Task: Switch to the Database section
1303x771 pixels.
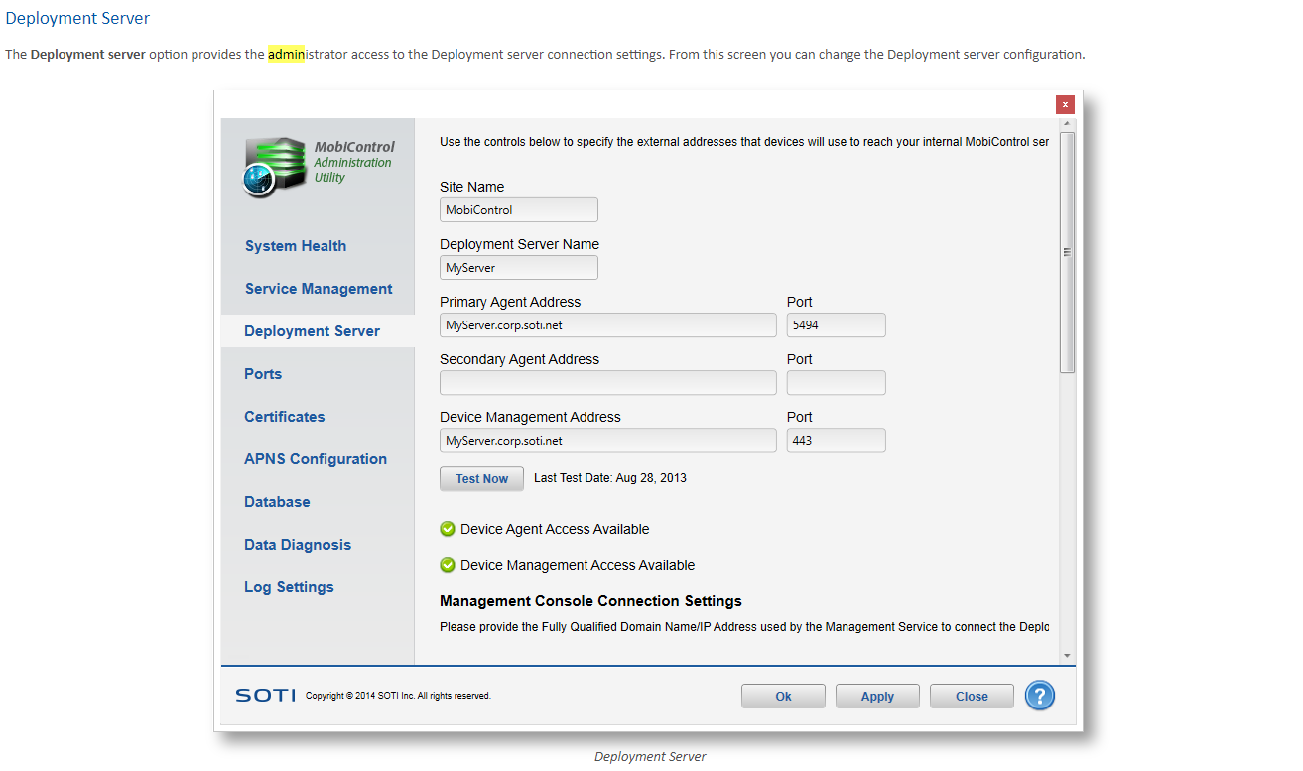Action: click(x=277, y=502)
